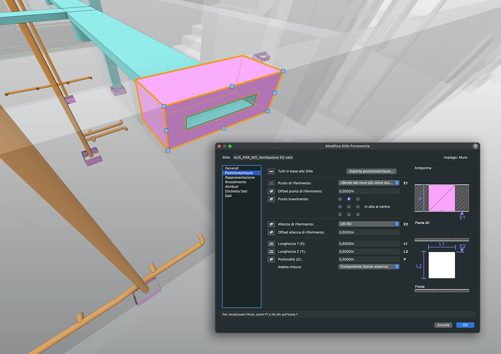Viewport: 501px width, 354px height.
Task: Click the 'Importa posizione/misure...' button
Action: 371,171
